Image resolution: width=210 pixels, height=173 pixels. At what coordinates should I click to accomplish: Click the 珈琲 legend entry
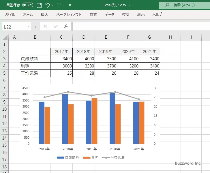[91, 157]
